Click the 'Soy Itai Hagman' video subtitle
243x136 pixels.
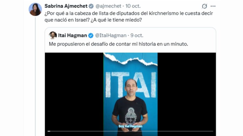130,126
